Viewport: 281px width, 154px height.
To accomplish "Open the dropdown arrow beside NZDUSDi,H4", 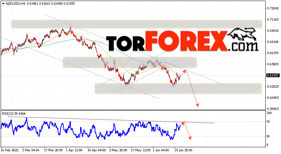I will click(3, 4).
